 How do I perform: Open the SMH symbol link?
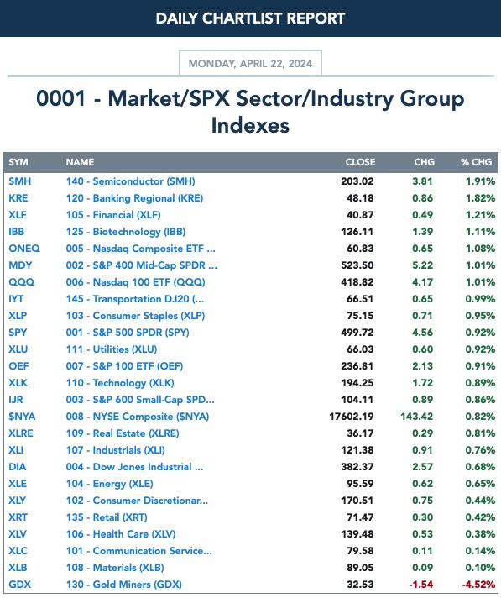point(20,181)
